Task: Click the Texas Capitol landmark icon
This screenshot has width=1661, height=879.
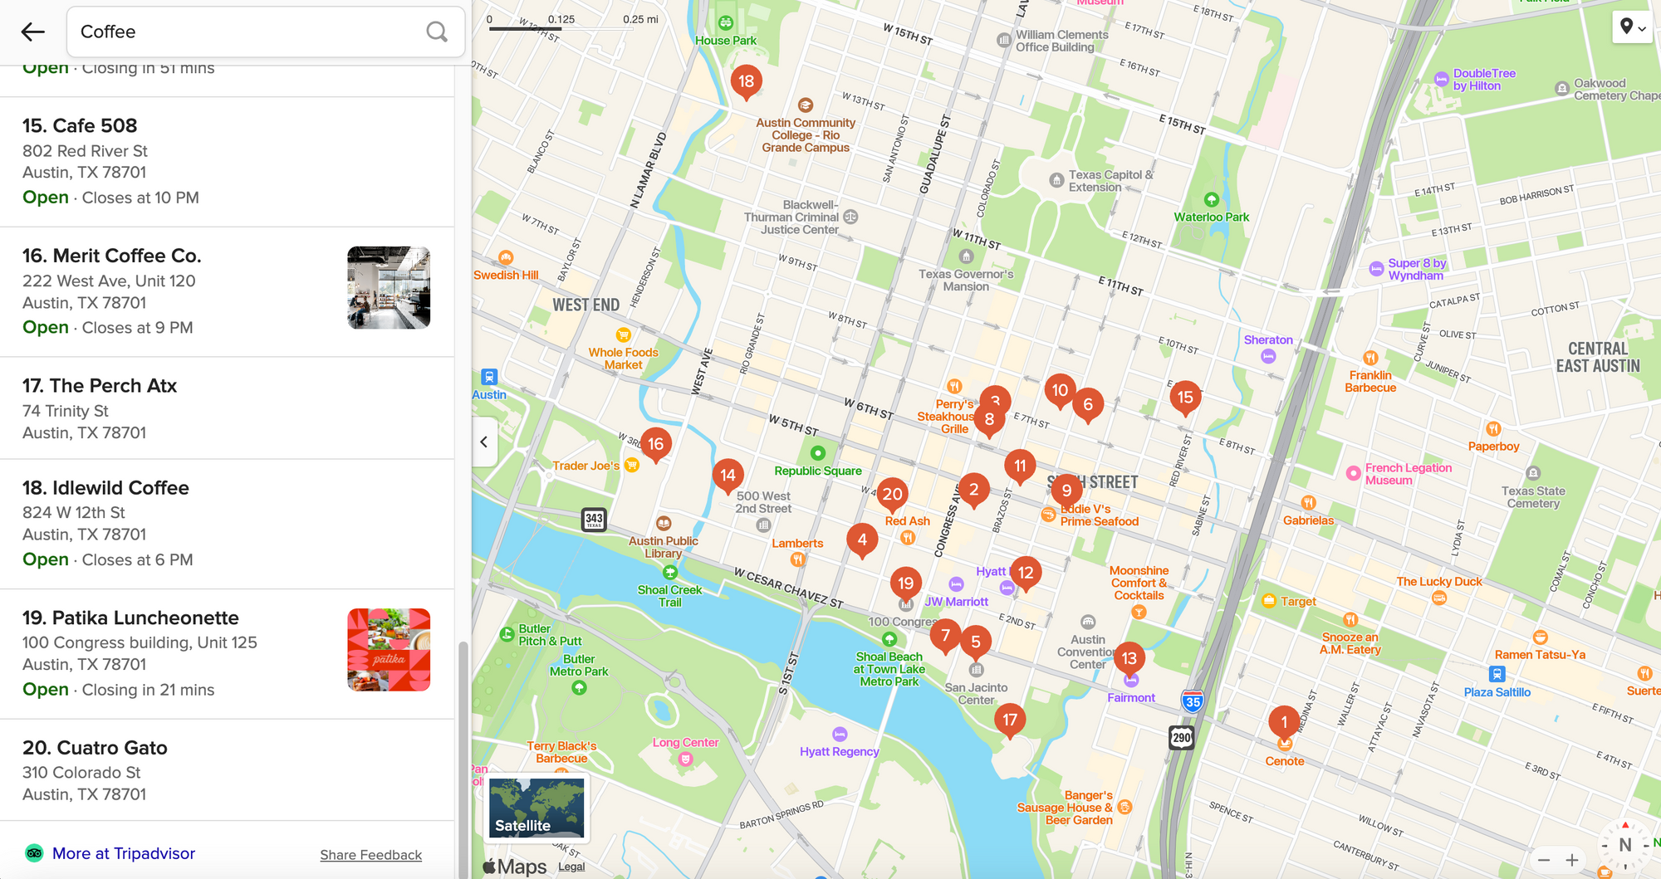Action: tap(1056, 180)
